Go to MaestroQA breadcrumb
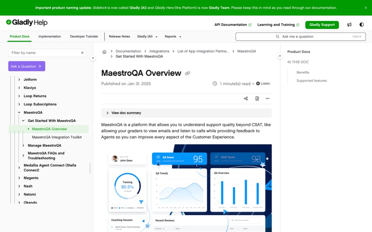372x232 pixels. (x=246, y=51)
